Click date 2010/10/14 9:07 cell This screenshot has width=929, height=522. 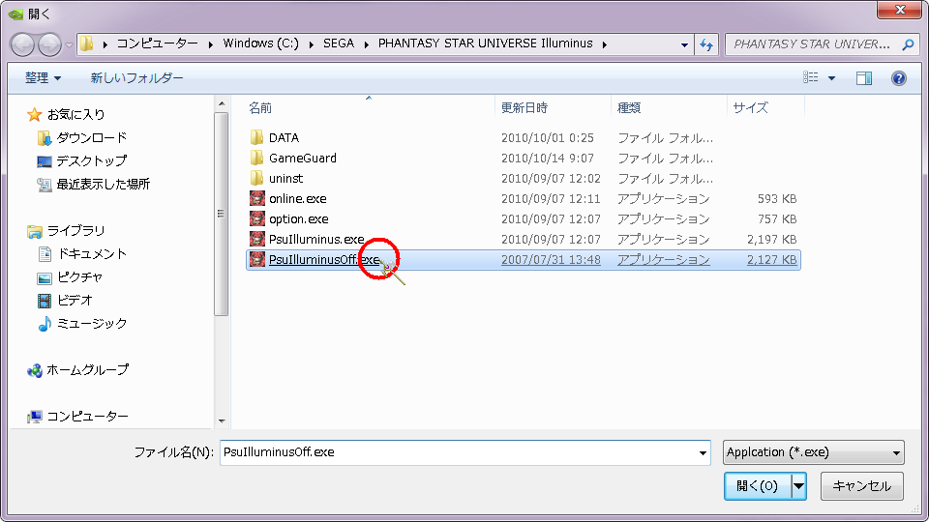(548, 158)
